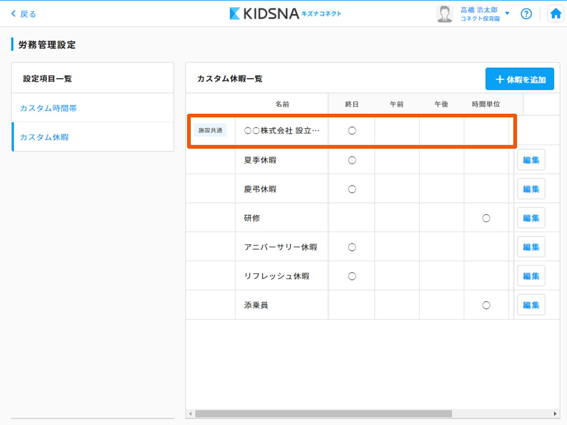Image resolution: width=567 pixels, height=425 pixels.
Task: Open 編集 for リフレッシュ休暇
Action: click(531, 276)
